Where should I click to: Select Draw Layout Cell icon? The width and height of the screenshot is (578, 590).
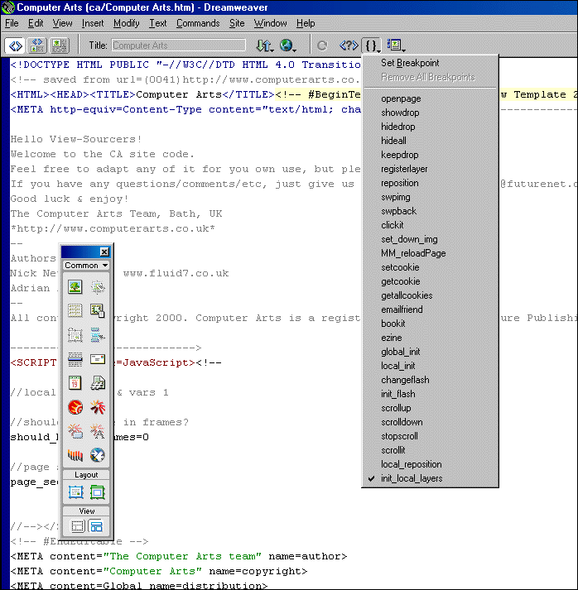pos(75,492)
